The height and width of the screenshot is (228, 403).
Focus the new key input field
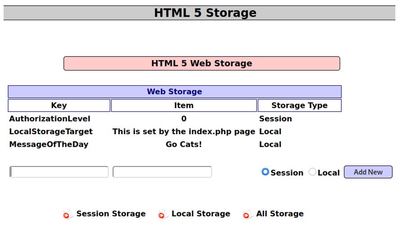pyautogui.click(x=59, y=172)
